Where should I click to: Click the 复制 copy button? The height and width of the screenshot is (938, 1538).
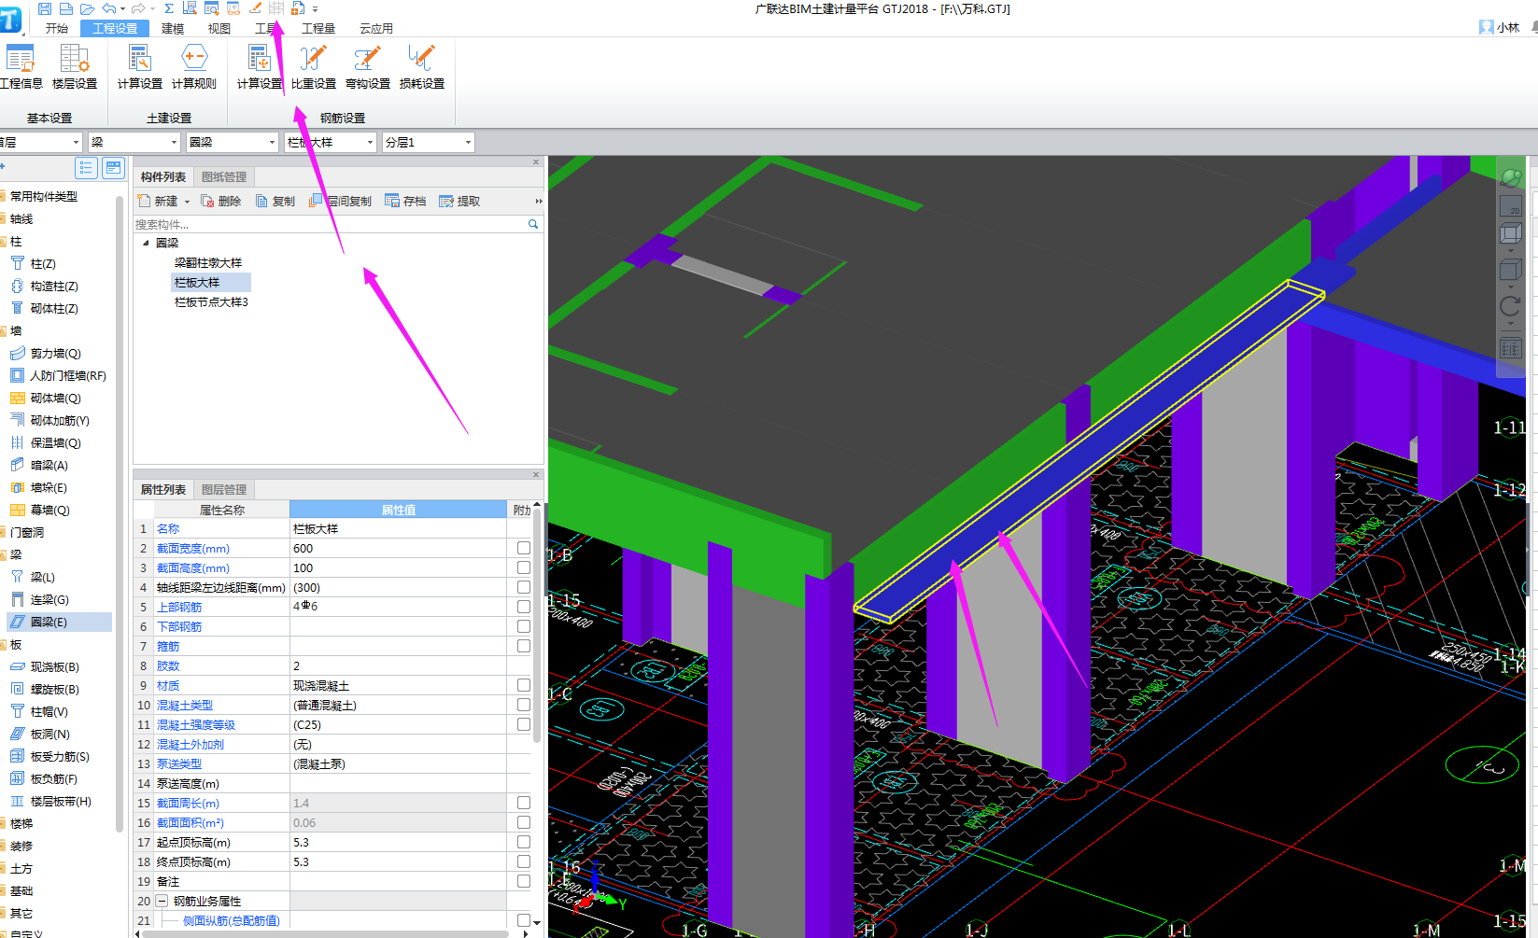(x=275, y=202)
